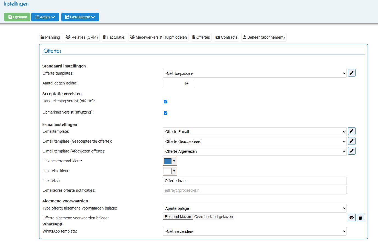Open the Gerelateerd dropdown menu

click(80, 17)
